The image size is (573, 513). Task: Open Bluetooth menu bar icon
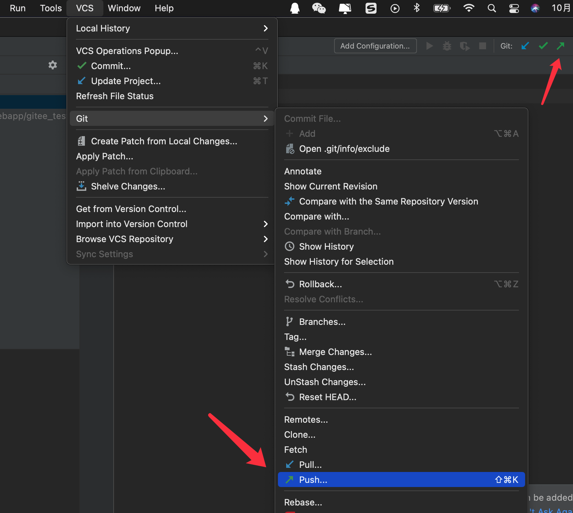click(417, 8)
